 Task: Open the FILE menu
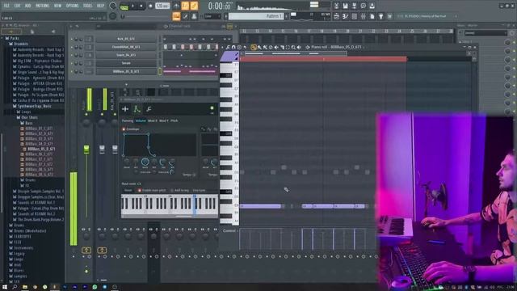pos(6,6)
